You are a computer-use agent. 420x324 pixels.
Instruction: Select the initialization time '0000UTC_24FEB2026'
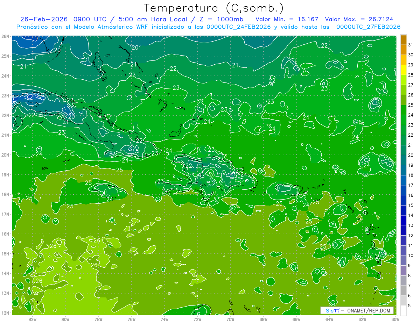click(x=239, y=27)
